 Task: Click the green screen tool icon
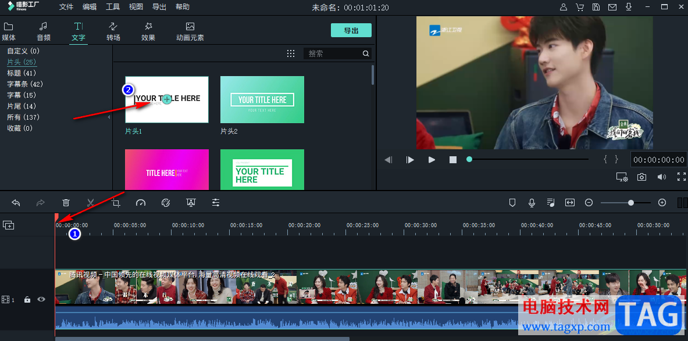[191, 203]
